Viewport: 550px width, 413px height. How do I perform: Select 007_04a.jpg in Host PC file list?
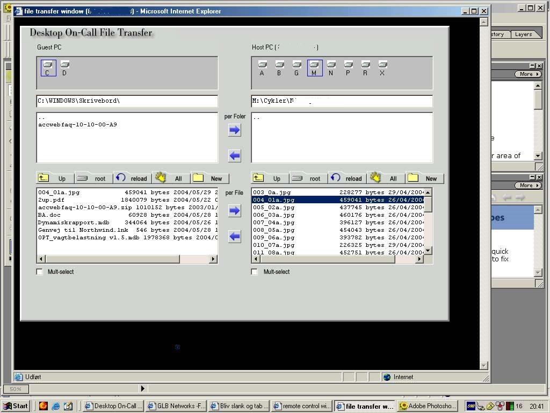click(x=338, y=222)
